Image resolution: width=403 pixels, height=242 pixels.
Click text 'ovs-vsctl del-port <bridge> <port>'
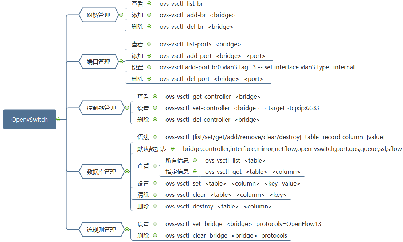(x=211, y=79)
